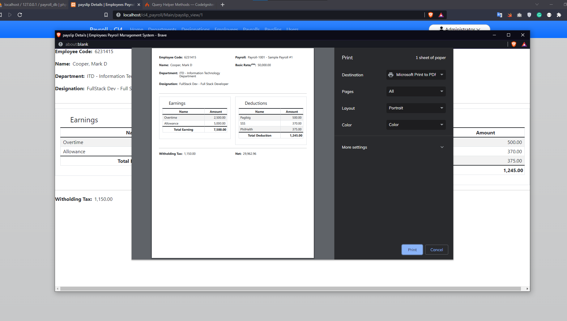Click the green Grammarly extension icon
Image resolution: width=567 pixels, height=321 pixels.
click(539, 15)
